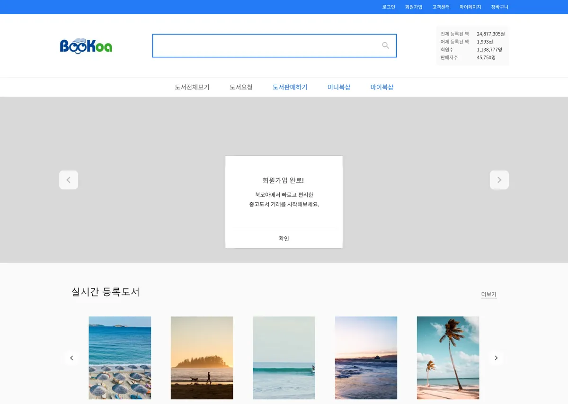Open the 마이북샵 menu

click(x=381, y=87)
